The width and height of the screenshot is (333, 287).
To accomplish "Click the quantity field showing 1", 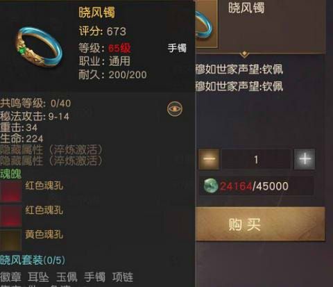I will click(256, 159).
